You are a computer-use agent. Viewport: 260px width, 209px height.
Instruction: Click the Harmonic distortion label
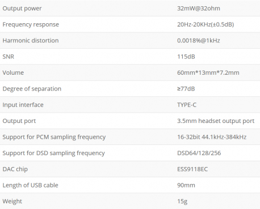(31, 40)
